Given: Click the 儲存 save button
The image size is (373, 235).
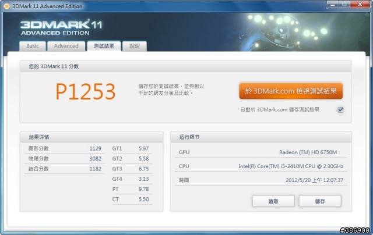Looking at the screenshot, I should [x=320, y=201].
